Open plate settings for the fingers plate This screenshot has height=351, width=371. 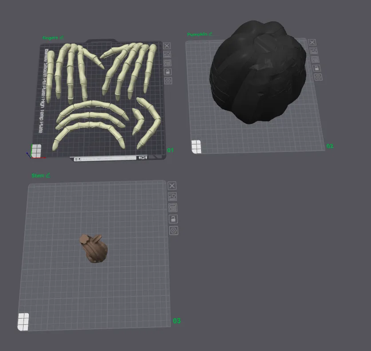[x=168, y=80]
